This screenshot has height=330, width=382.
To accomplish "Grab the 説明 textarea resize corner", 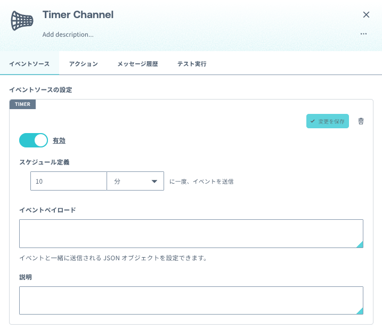I will (360, 311).
